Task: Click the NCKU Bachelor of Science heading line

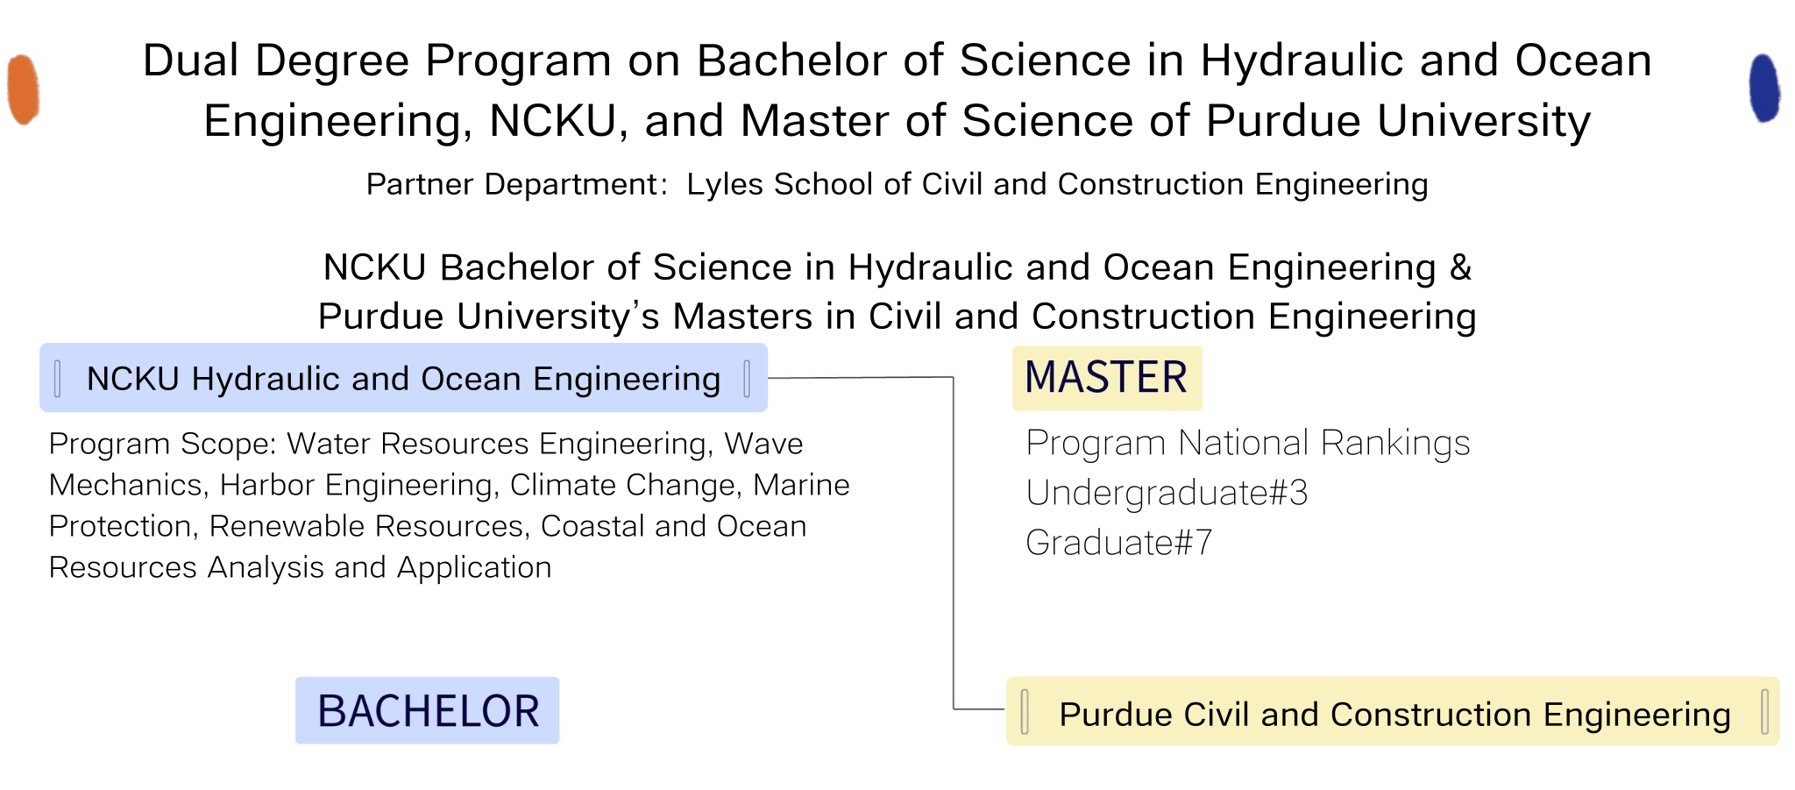Action: click(x=897, y=267)
